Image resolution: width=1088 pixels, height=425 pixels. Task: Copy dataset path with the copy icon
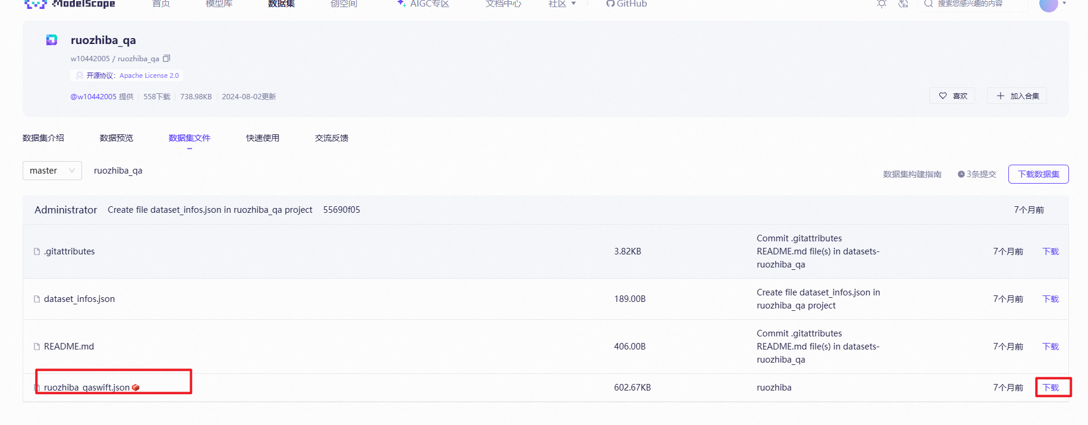coord(166,58)
